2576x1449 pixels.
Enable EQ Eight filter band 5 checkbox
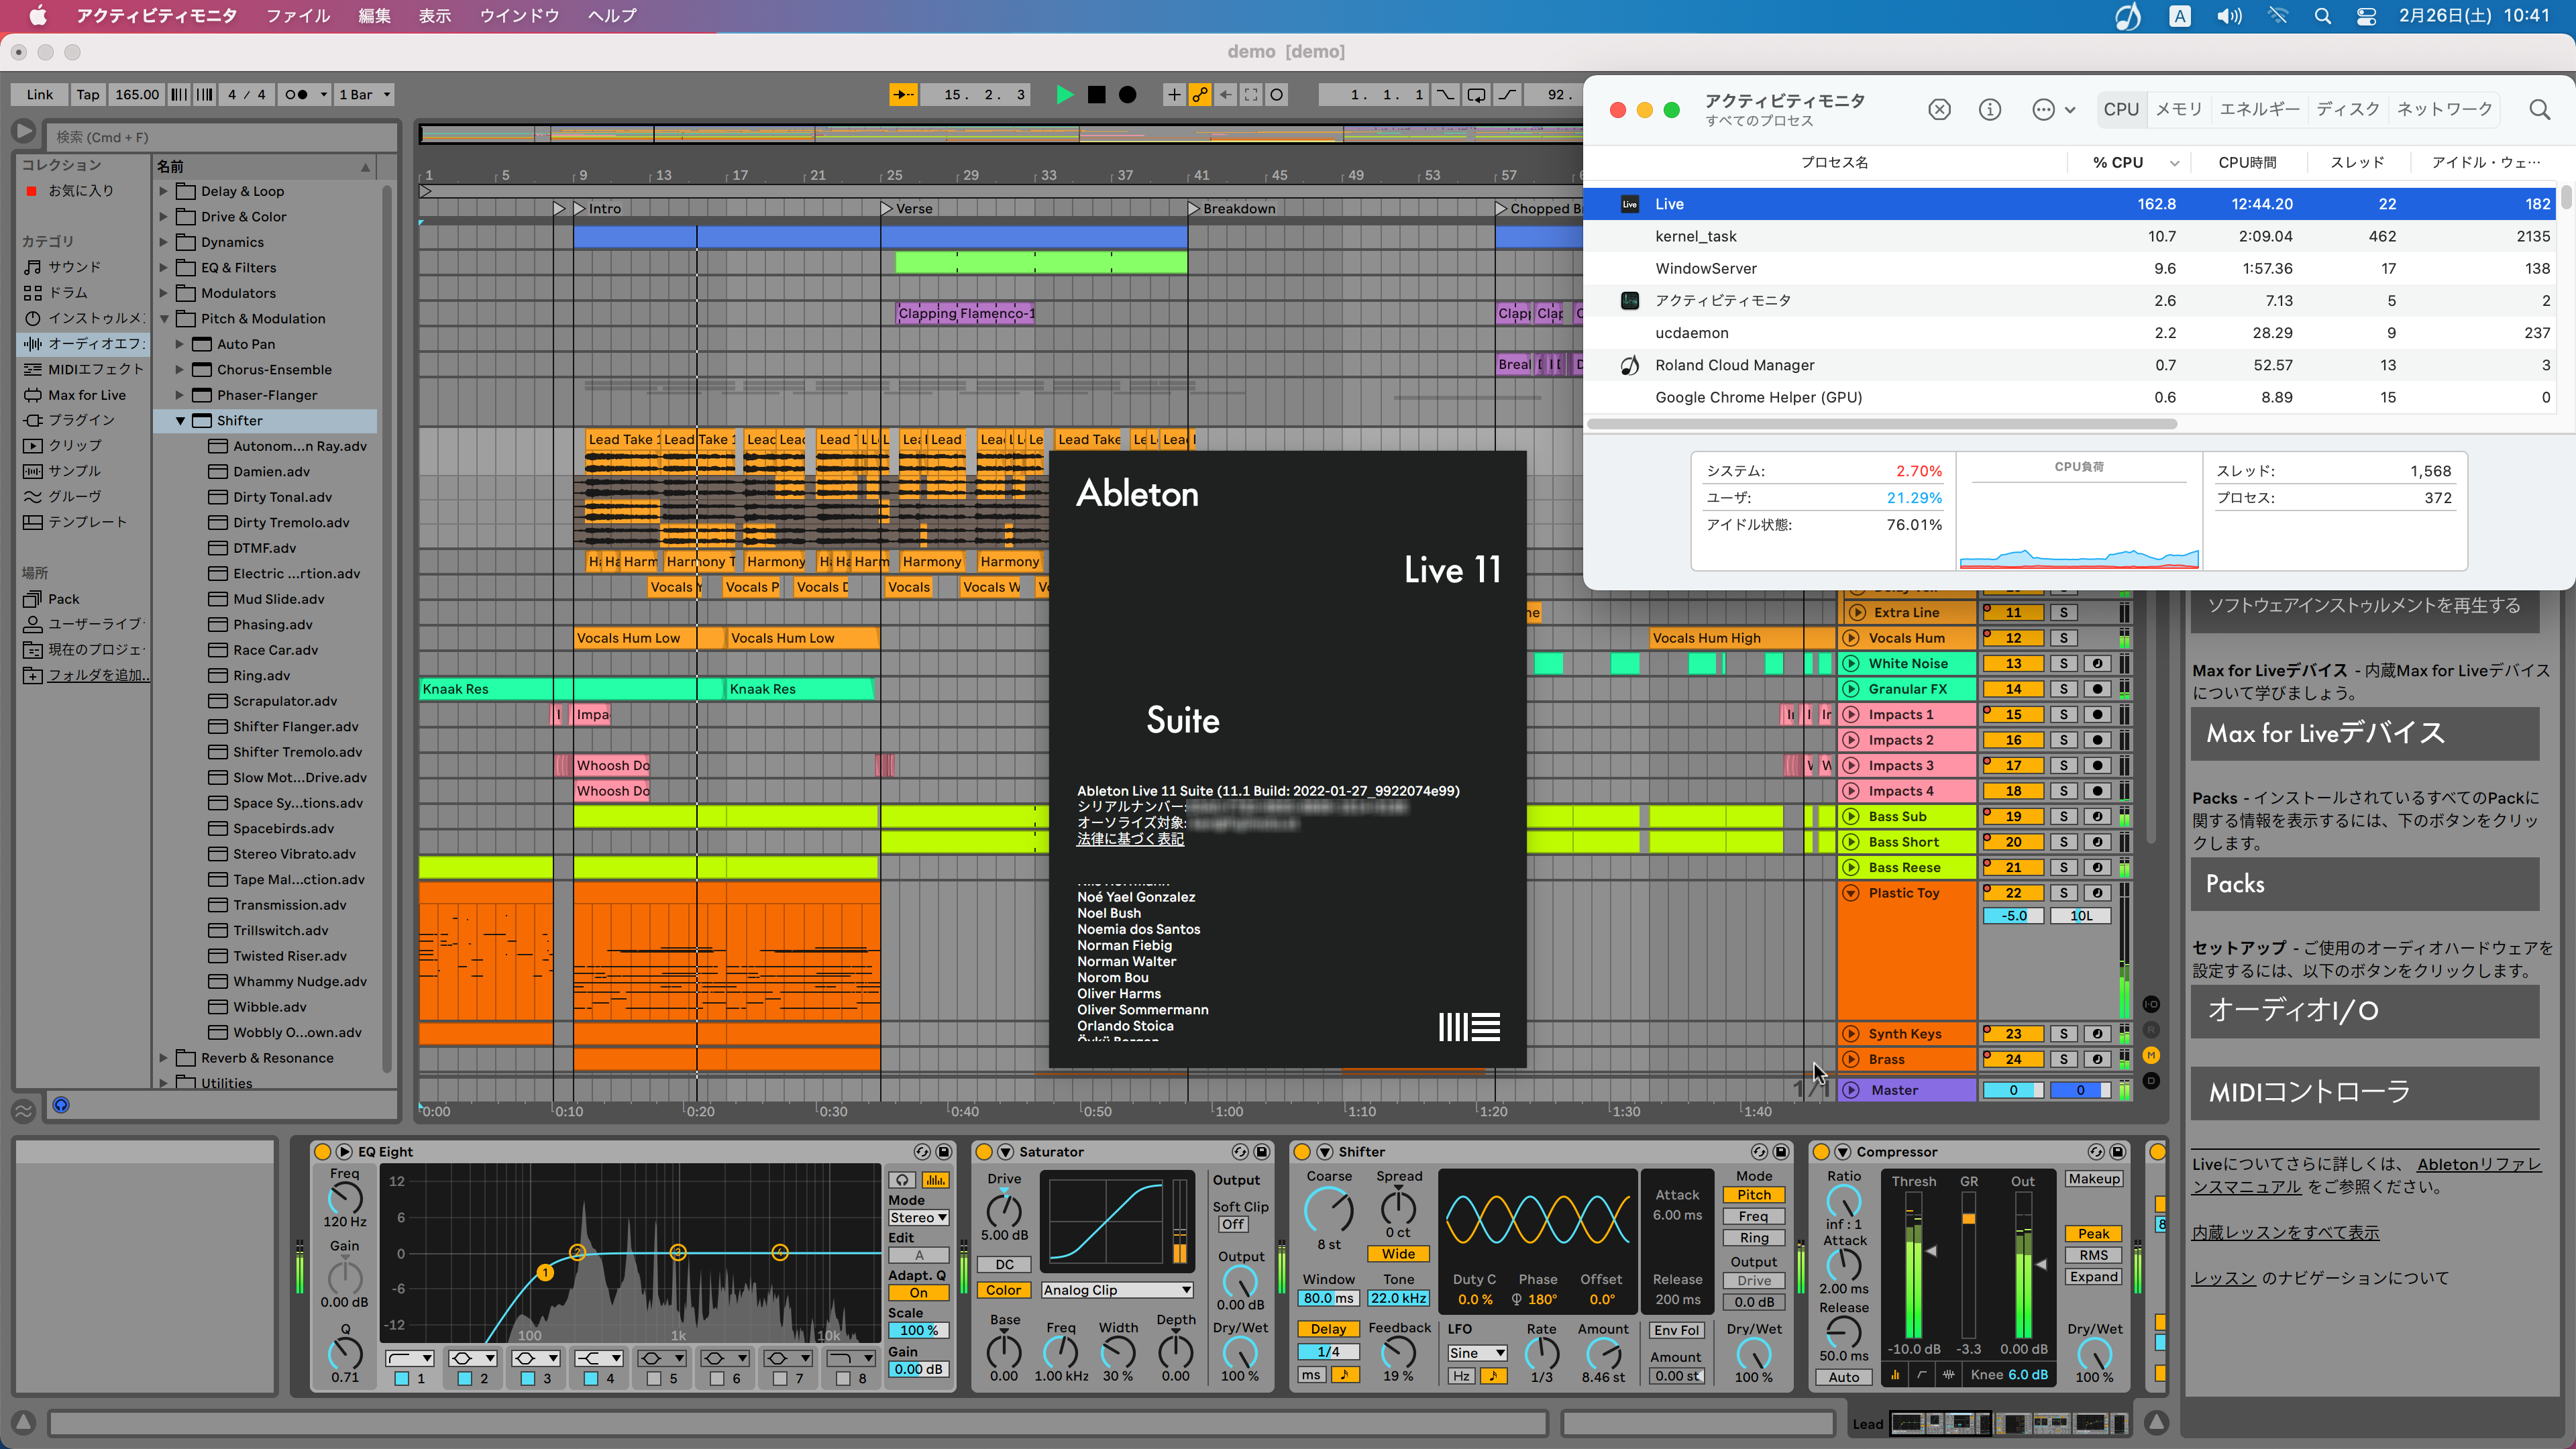653,1379
